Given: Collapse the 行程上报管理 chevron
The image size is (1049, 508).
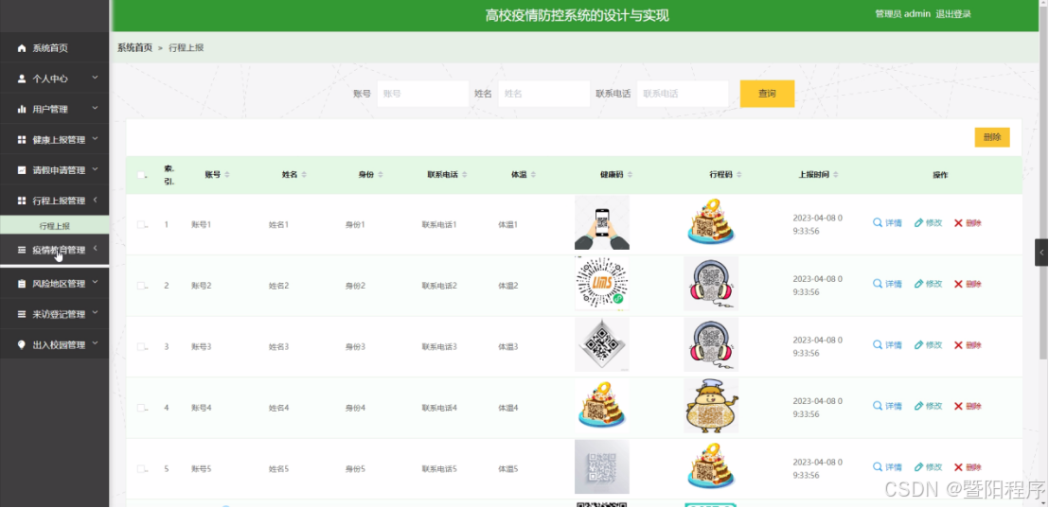Looking at the screenshot, I should click(95, 200).
